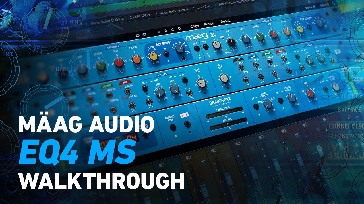Flip the LOW 94 Hz toggle switch
The height and width of the screenshot is (204, 364).
click(x=256, y=65)
